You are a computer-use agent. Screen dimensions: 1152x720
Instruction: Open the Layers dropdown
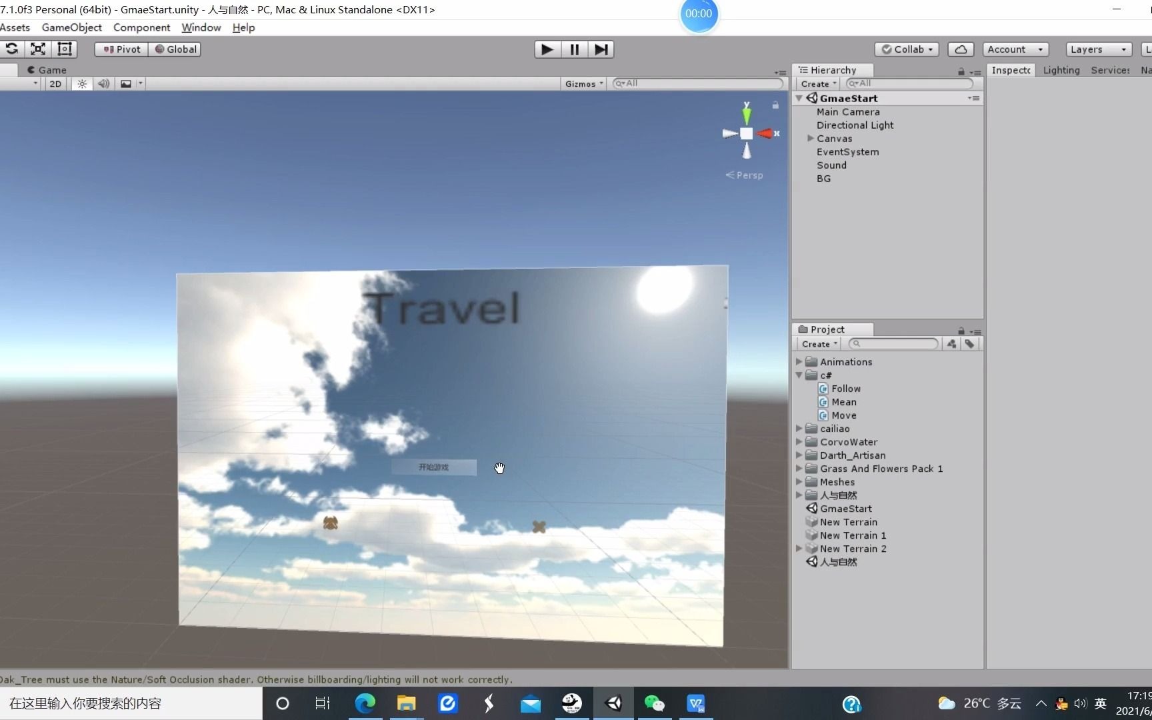click(x=1097, y=49)
